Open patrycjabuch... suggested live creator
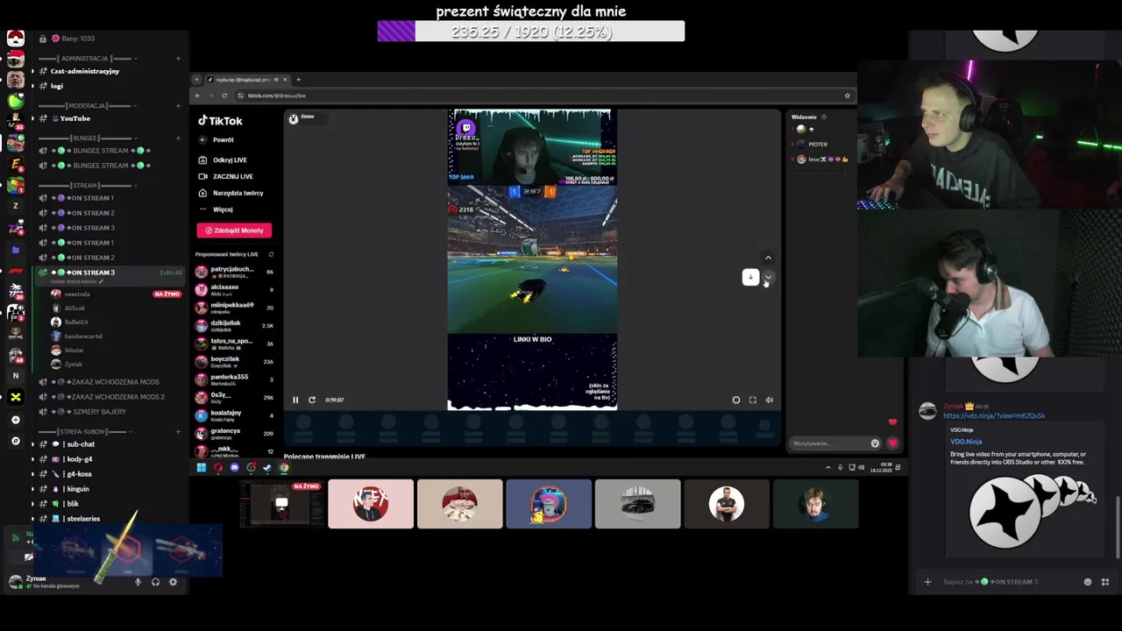1122x631 pixels. pos(234,272)
